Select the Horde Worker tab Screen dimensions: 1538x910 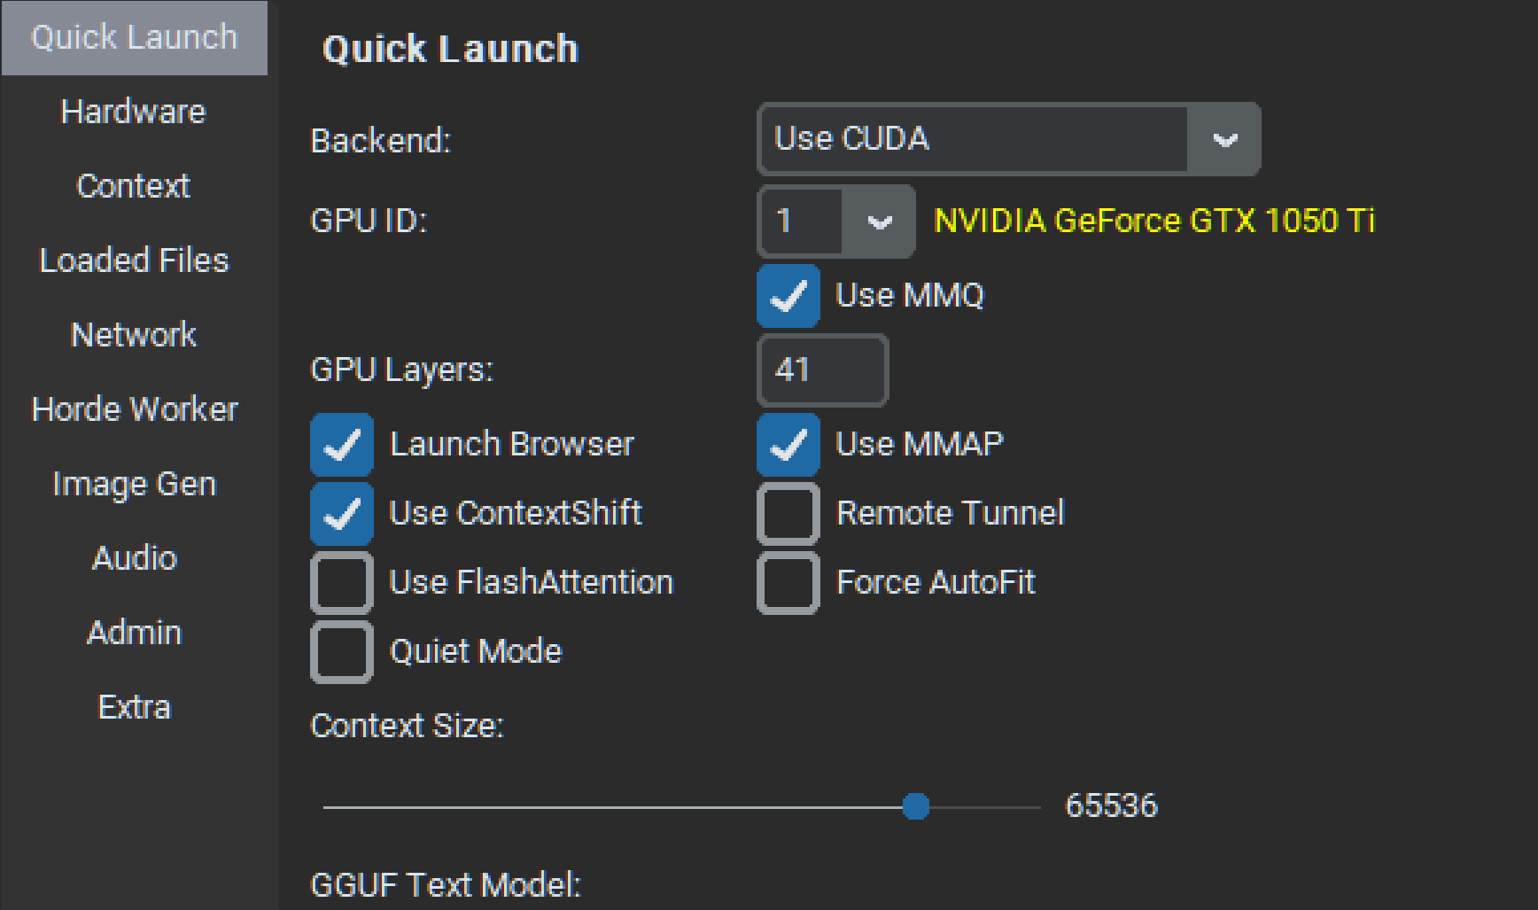point(135,410)
